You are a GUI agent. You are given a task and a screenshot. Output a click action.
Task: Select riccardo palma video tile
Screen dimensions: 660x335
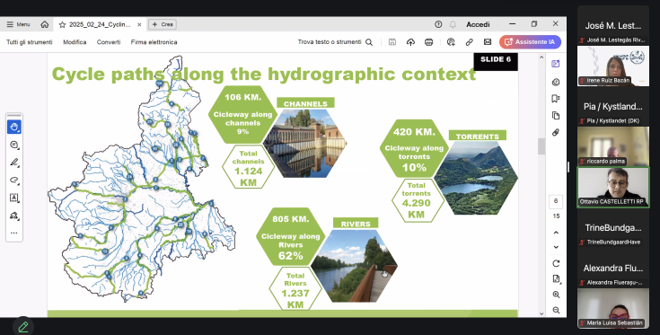coord(612,146)
